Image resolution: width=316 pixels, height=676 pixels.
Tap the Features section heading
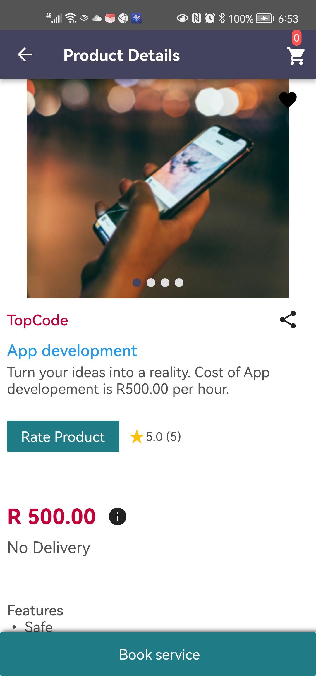point(35,610)
